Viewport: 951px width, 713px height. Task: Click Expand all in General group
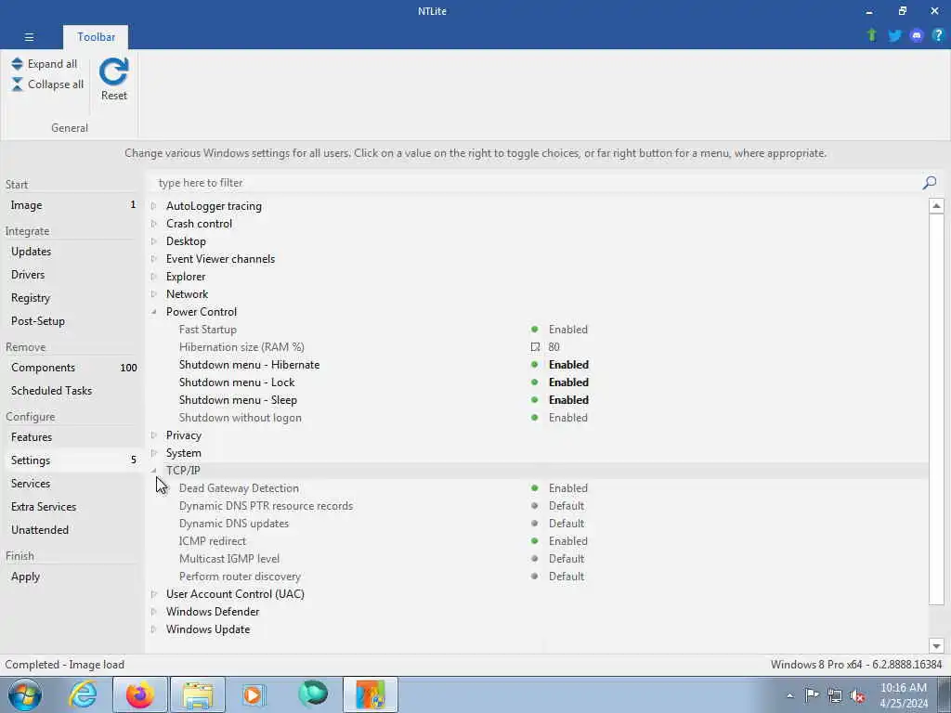tap(45, 64)
